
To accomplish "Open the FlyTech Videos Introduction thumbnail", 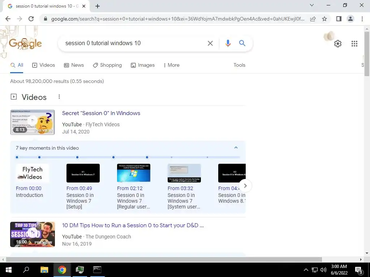I will click(33, 173).
